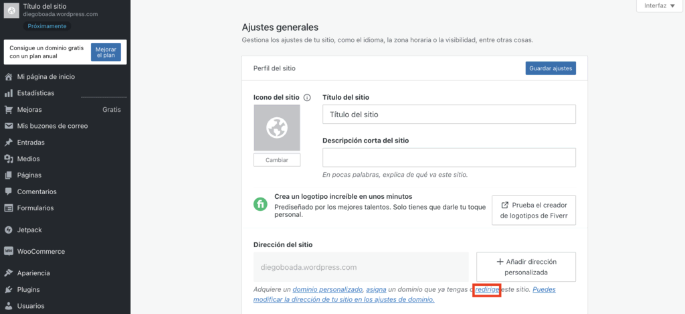Open Usuarios in the sidebar
685x314 pixels.
pyautogui.click(x=31, y=306)
